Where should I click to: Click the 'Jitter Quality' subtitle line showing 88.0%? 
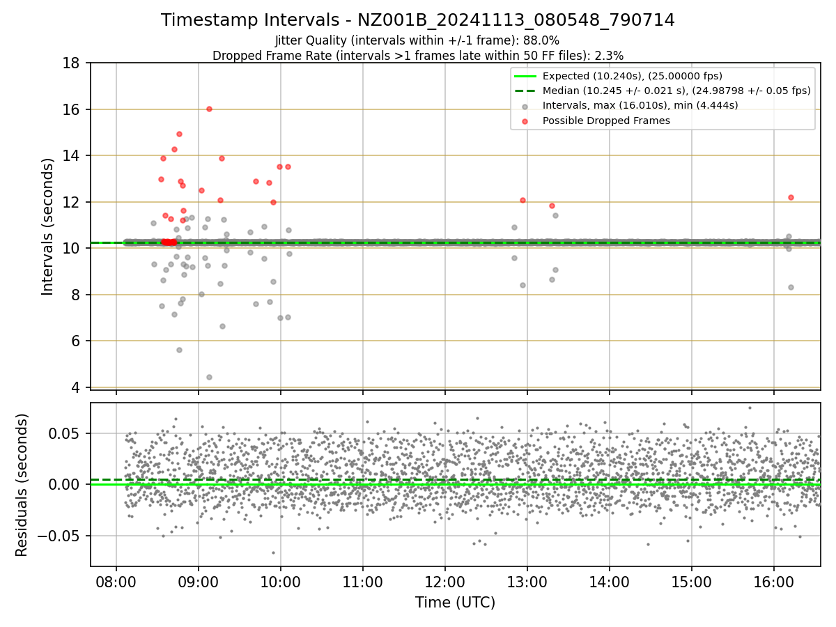417,40
